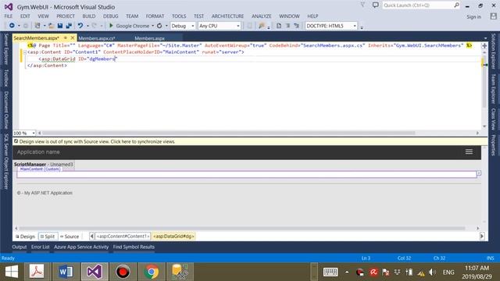Click the design view horizontal scrollbar
This screenshot has width=500, height=281.
[241, 228]
